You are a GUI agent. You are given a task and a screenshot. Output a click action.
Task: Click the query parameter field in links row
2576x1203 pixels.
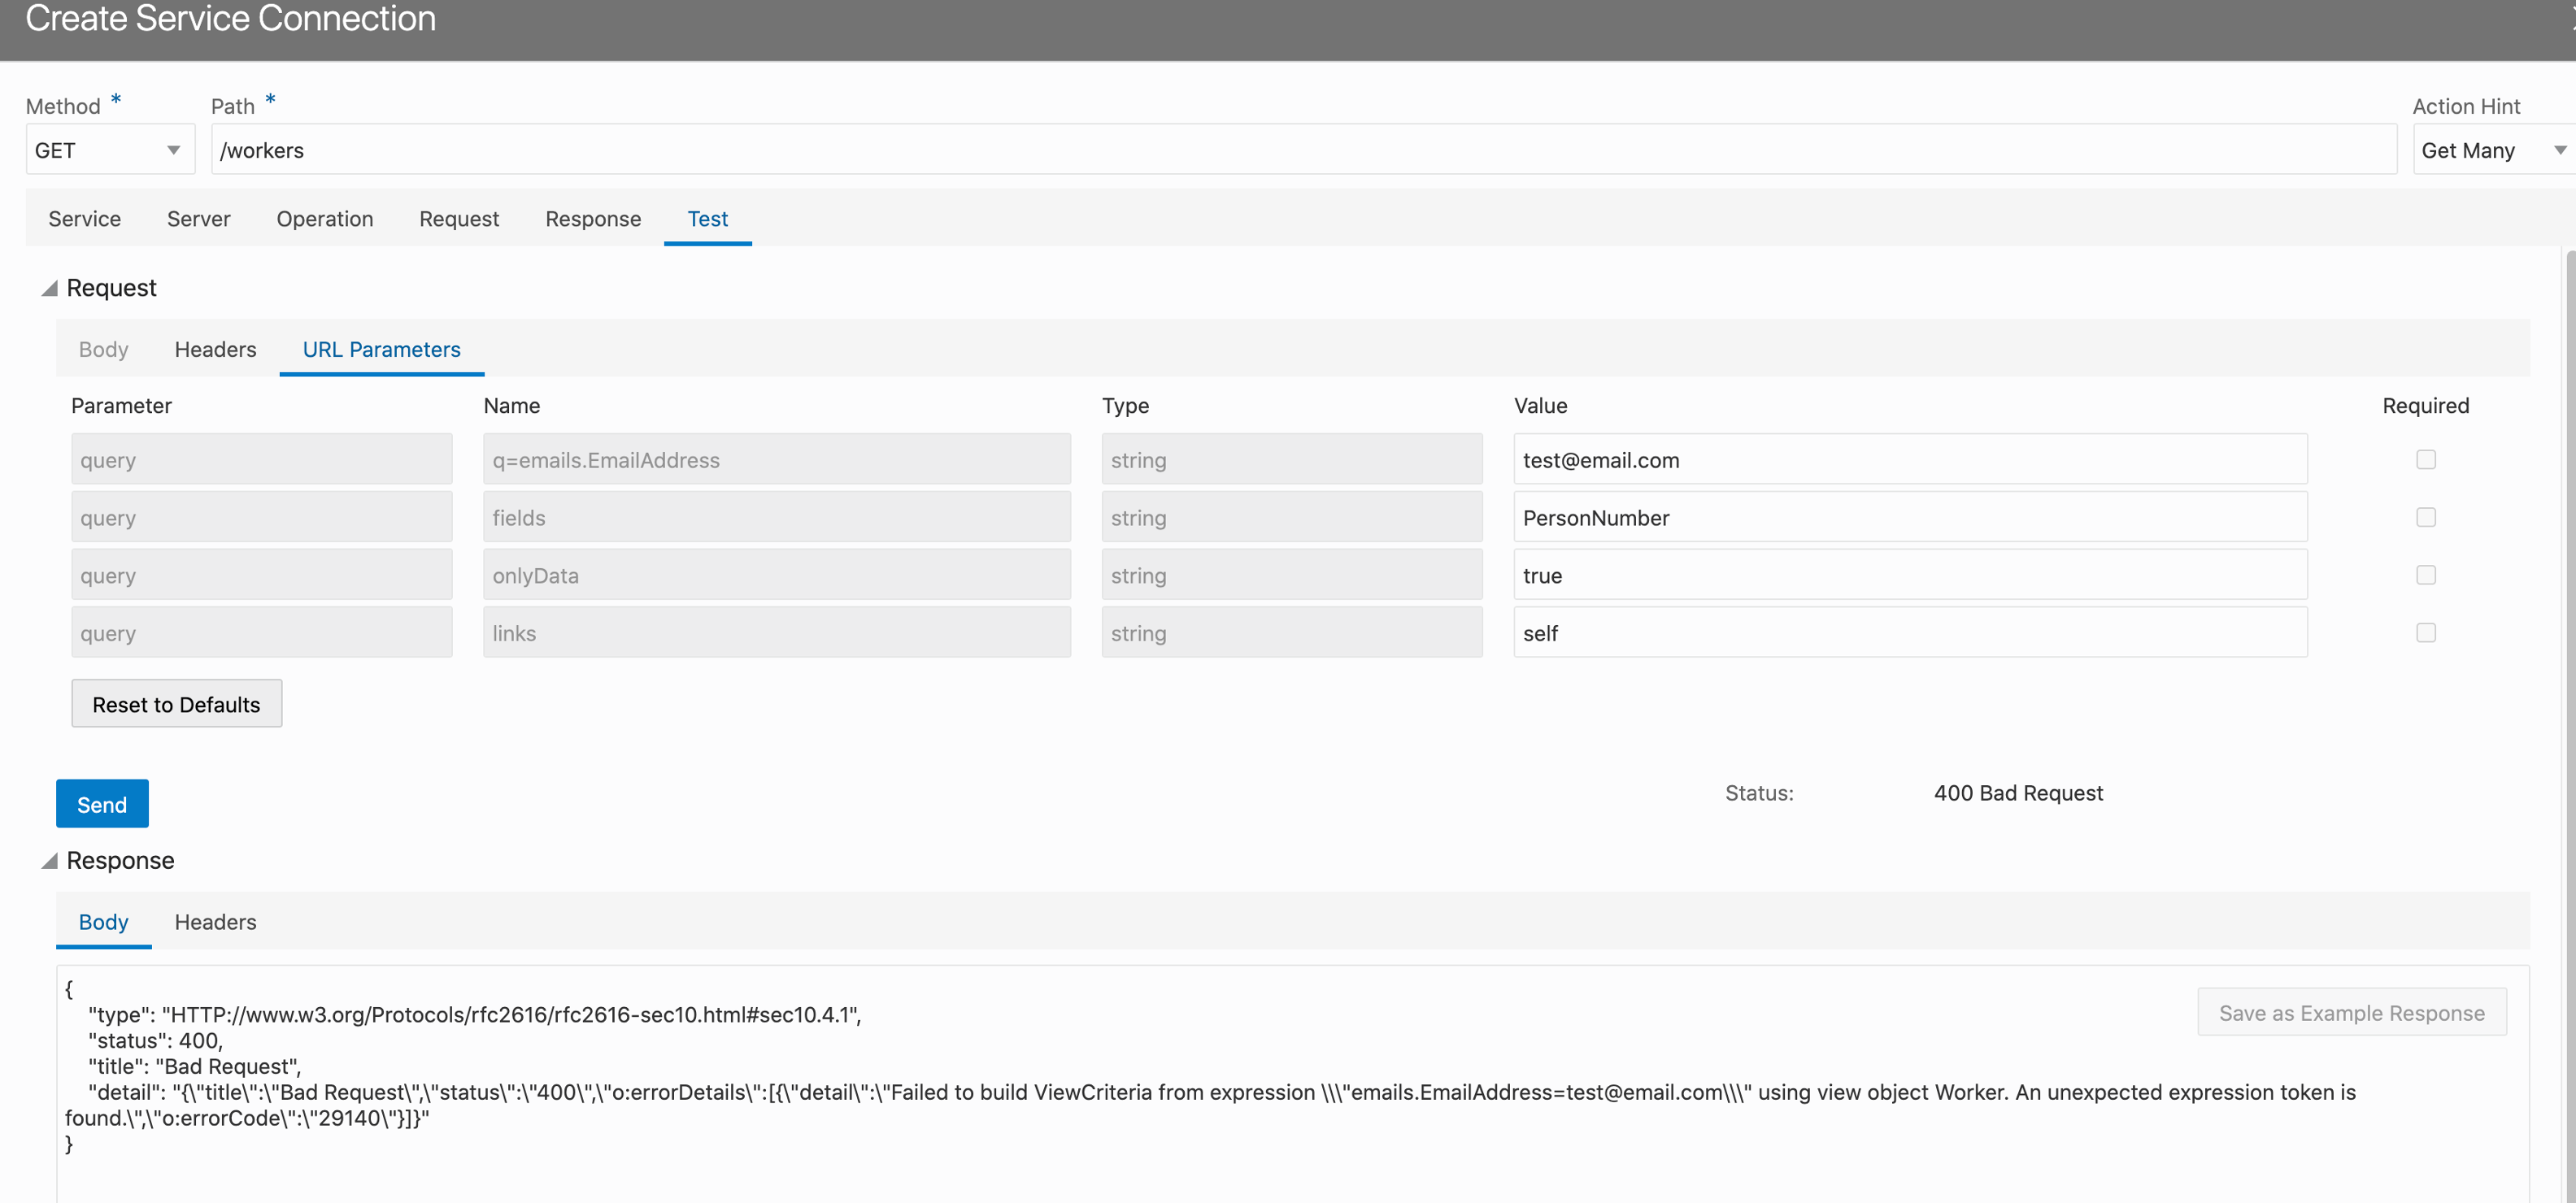click(262, 633)
